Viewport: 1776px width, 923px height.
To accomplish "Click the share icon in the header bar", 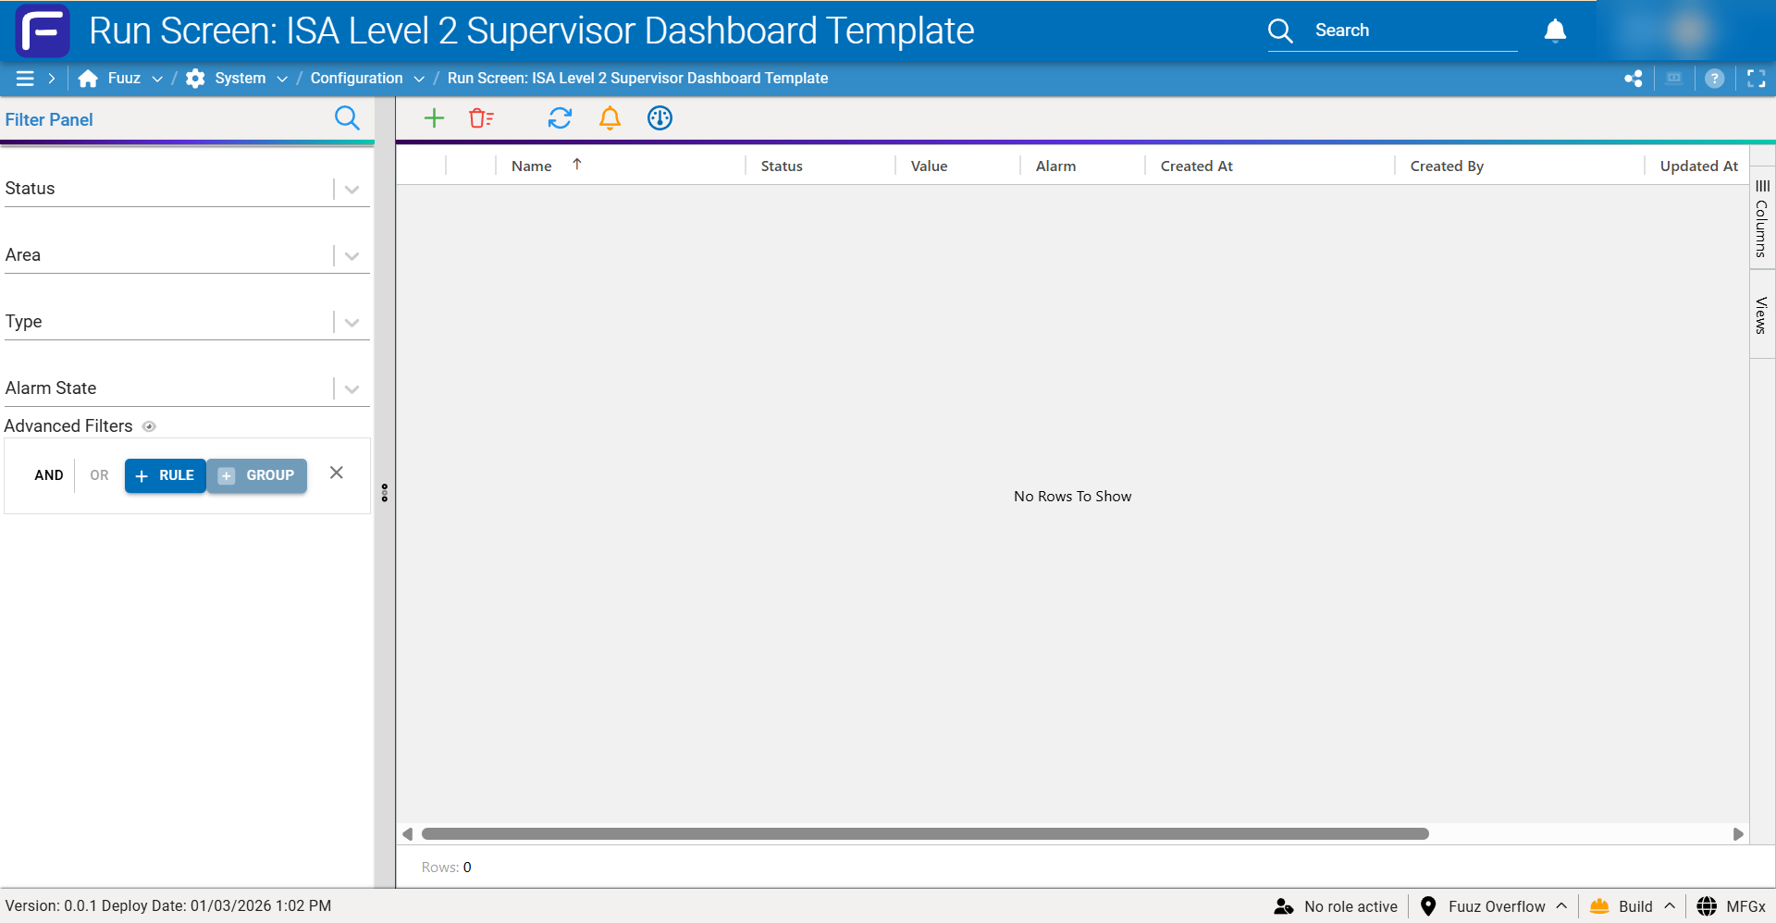I will (1634, 78).
